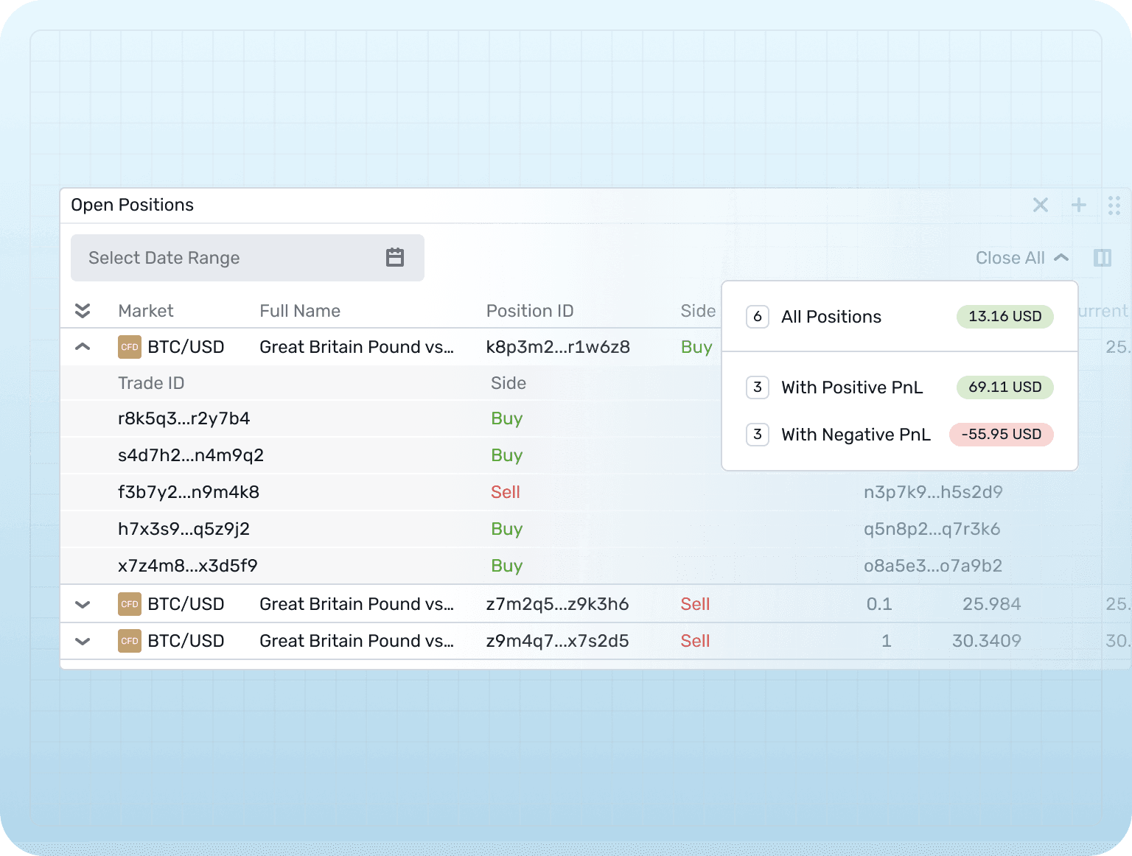Toggle the Close All dropdown
The height and width of the screenshot is (856, 1132).
tap(1022, 258)
